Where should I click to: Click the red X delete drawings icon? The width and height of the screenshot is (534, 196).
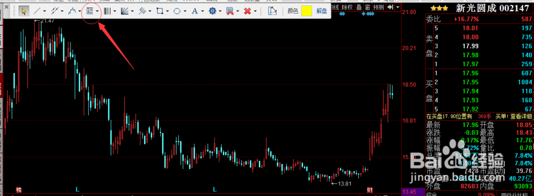tap(247, 11)
